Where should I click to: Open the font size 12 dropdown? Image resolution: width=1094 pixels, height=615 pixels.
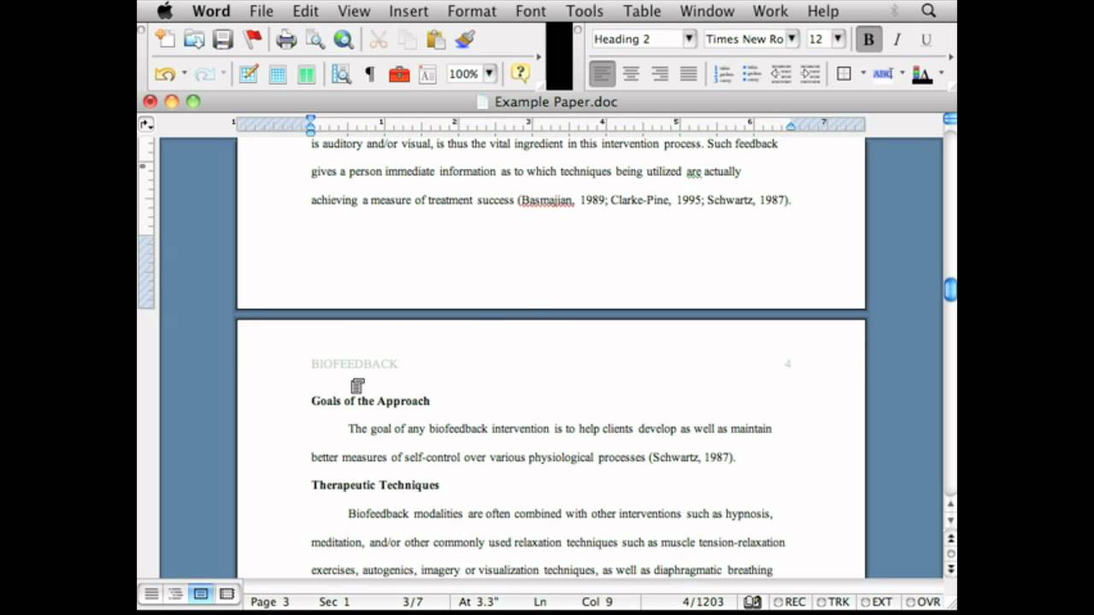[x=838, y=38]
